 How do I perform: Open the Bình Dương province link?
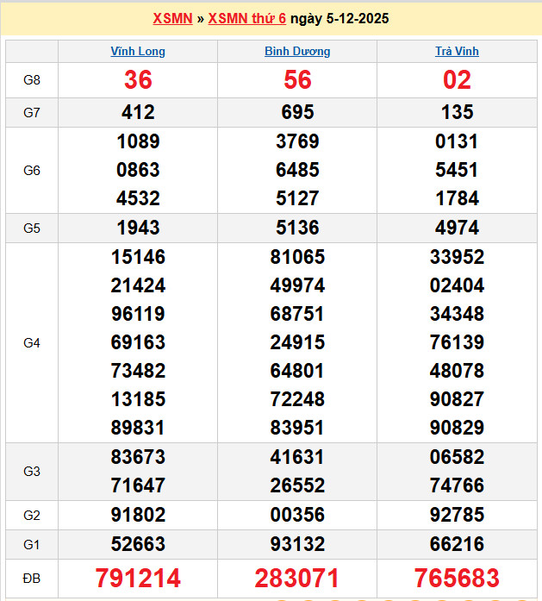(x=297, y=51)
